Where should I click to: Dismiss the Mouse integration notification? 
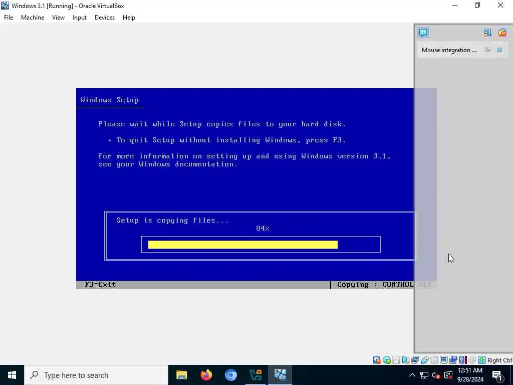pyautogui.click(x=499, y=50)
